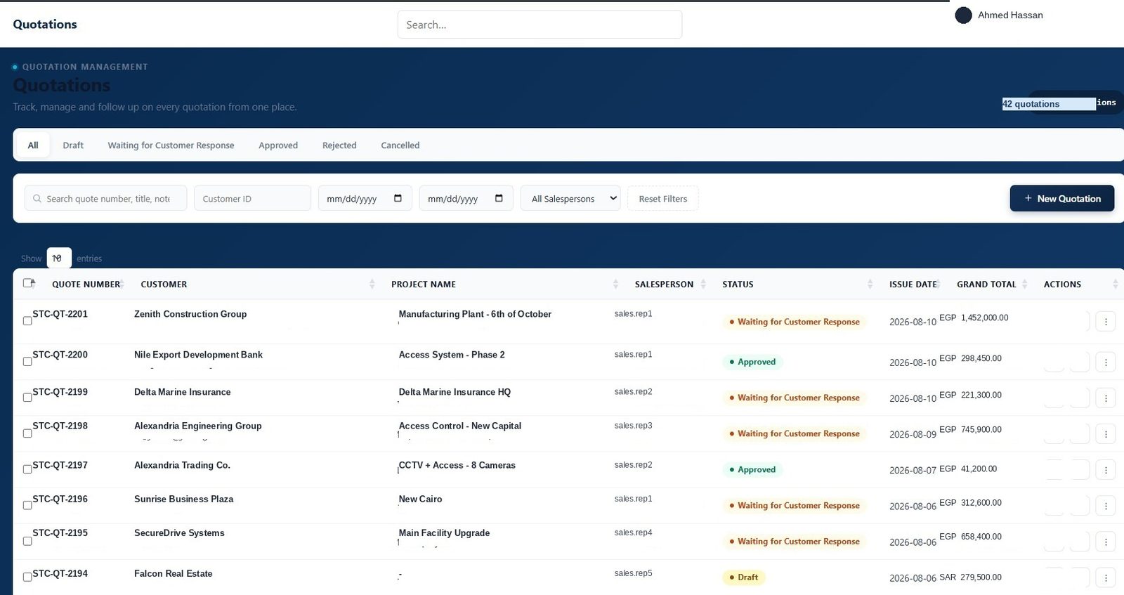Open actions menu for STC-QT-2195
The width and height of the screenshot is (1124, 595).
pos(1105,542)
